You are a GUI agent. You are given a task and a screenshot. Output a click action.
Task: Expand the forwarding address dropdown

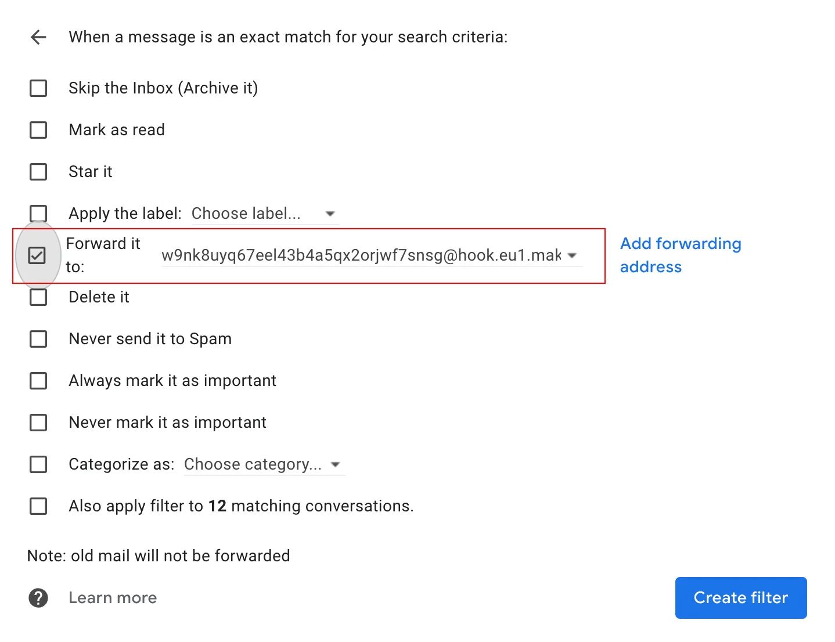tap(372, 255)
